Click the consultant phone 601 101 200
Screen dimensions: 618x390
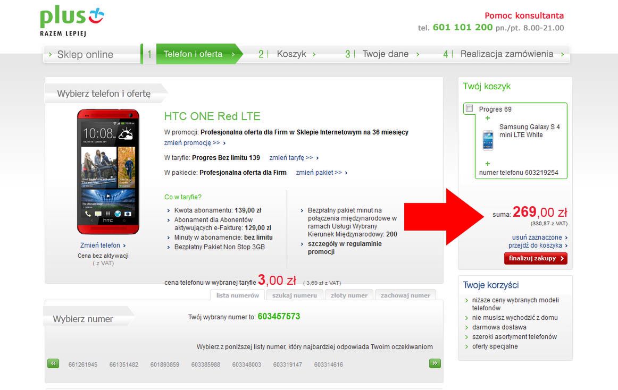click(463, 27)
